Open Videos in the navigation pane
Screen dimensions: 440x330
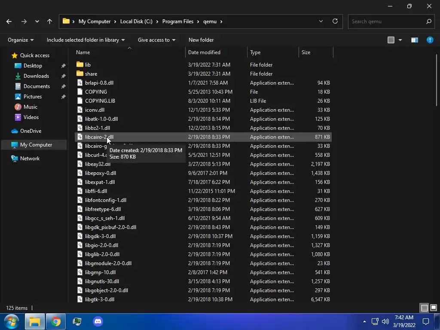31,117
